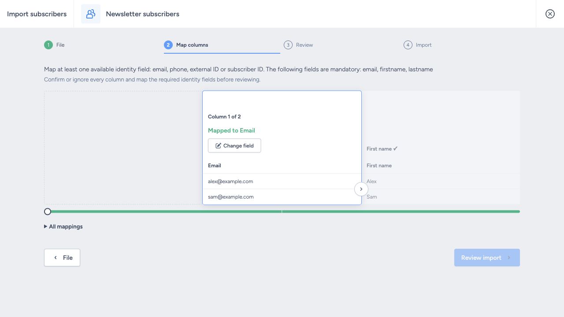
Task: Click the green mapping progress bar
Action: click(x=282, y=211)
